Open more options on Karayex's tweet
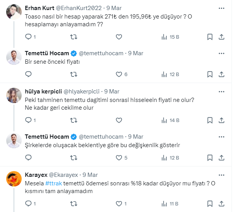233x212 pixels. 221,175
